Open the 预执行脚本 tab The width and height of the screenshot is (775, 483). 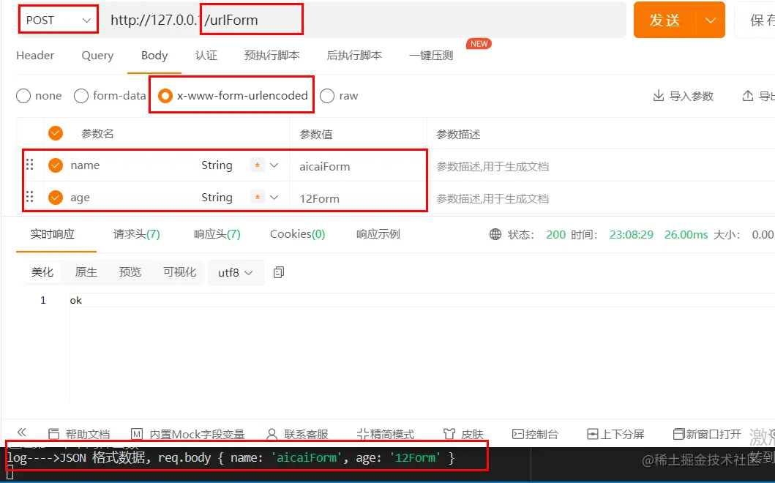pos(272,56)
